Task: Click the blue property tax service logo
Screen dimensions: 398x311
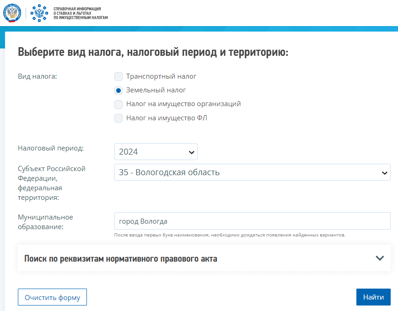Action: tap(39, 13)
